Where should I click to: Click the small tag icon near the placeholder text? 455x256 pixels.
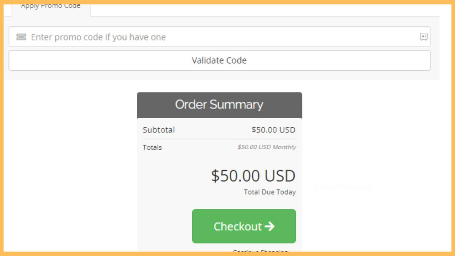(x=21, y=37)
